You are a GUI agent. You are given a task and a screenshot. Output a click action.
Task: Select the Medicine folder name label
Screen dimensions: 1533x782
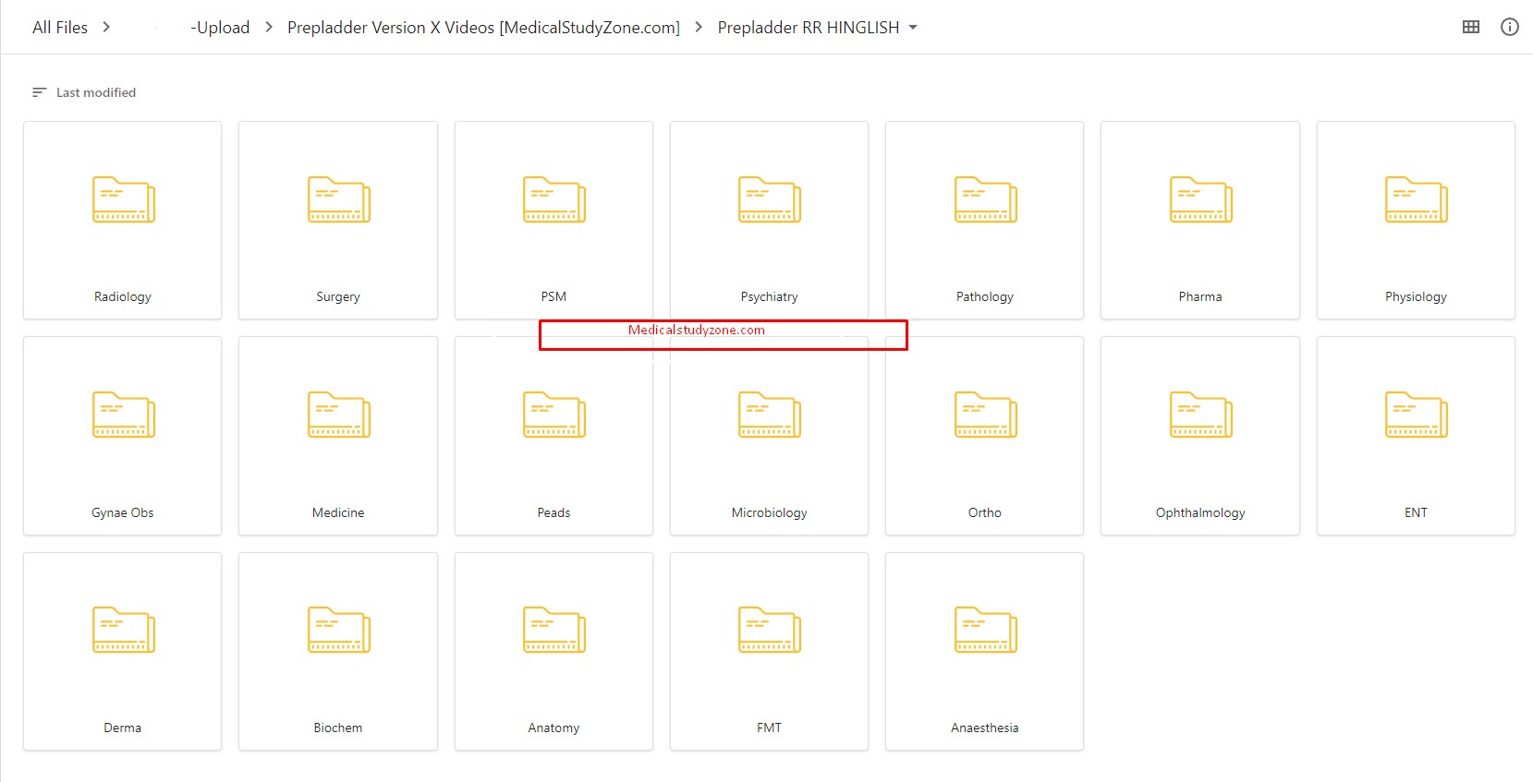338,512
